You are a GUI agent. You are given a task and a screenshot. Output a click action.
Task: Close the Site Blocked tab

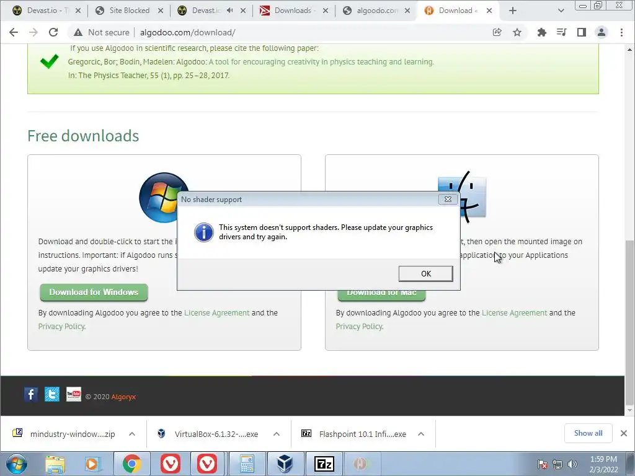point(161,11)
